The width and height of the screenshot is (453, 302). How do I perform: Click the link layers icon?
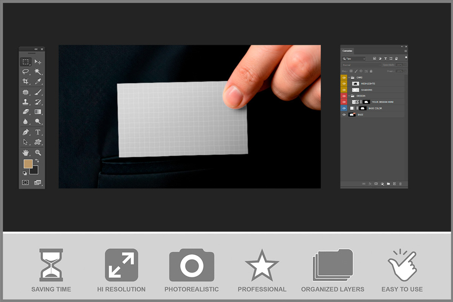tap(364, 184)
